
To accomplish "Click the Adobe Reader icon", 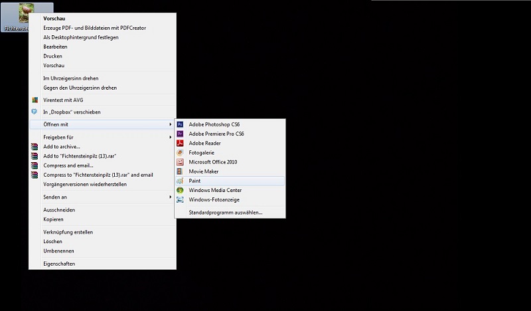I will [x=180, y=143].
